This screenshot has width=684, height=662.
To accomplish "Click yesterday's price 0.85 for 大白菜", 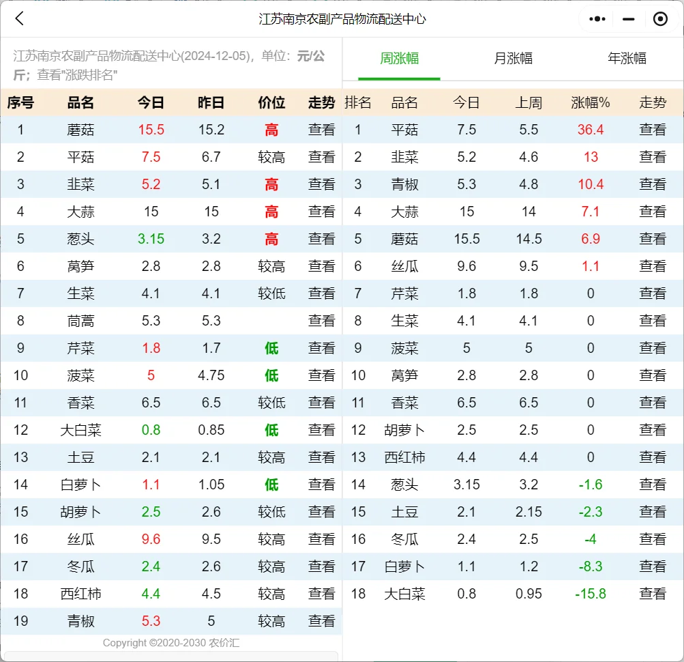I will [211, 430].
